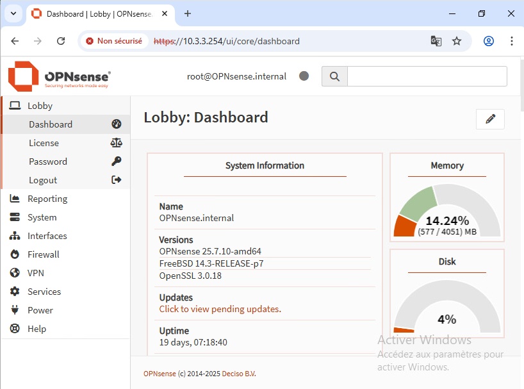Viewport: 524px width, 389px height.
Task: Click the search magnifier icon
Action: pyautogui.click(x=334, y=76)
